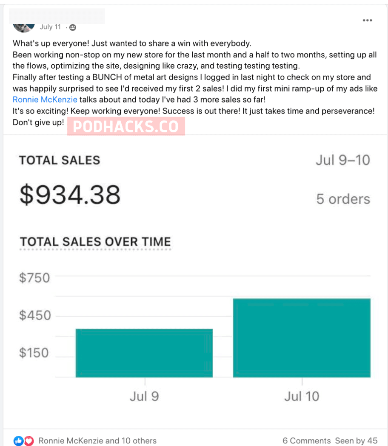Open the three-dot post options menu
This screenshot has height=446, width=388.
(x=367, y=20)
